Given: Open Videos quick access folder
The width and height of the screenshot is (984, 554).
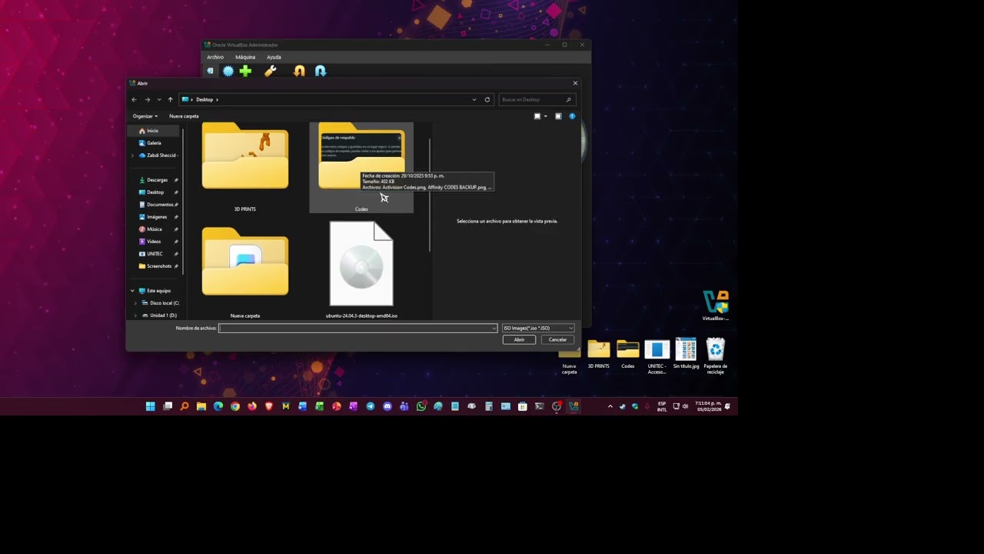Looking at the screenshot, I should click(x=154, y=242).
